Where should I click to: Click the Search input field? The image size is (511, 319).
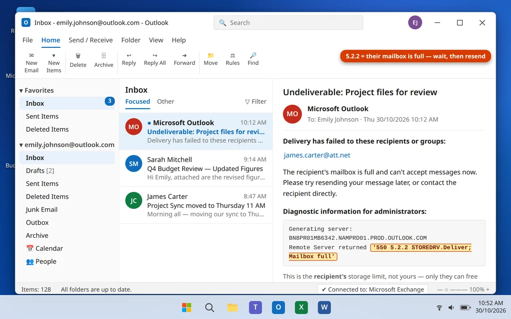[x=288, y=23]
